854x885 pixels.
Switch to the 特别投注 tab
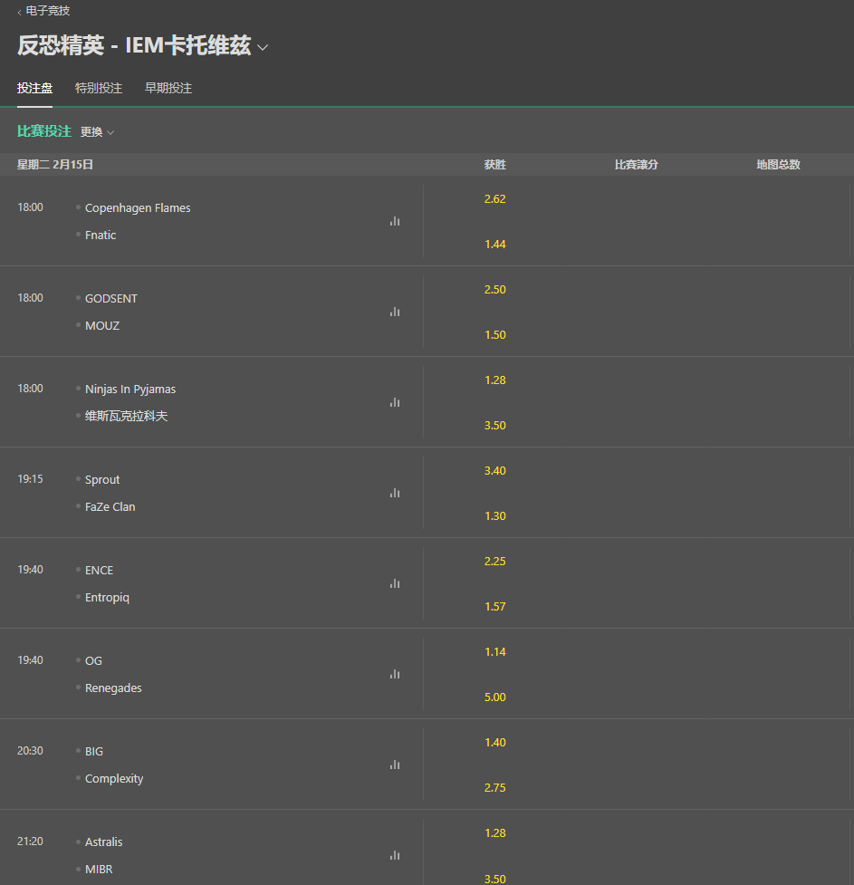tap(98, 88)
